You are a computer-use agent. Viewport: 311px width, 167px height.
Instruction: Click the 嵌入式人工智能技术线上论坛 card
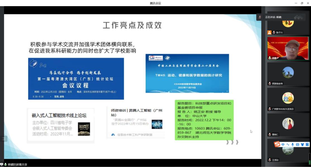[x=60, y=125]
